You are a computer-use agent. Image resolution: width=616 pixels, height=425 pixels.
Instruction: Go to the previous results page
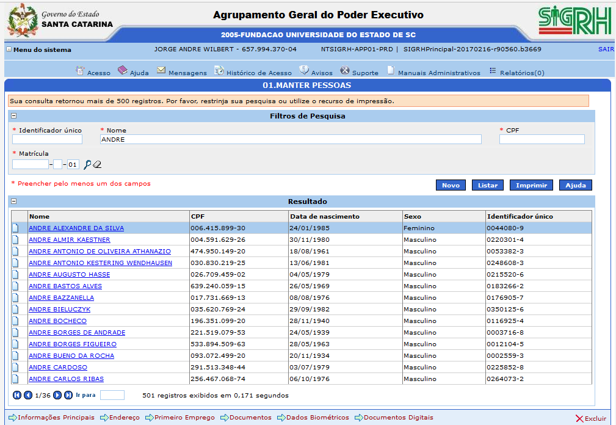click(28, 395)
